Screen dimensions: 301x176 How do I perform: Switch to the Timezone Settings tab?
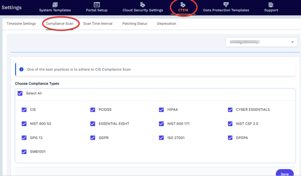tap(21, 24)
